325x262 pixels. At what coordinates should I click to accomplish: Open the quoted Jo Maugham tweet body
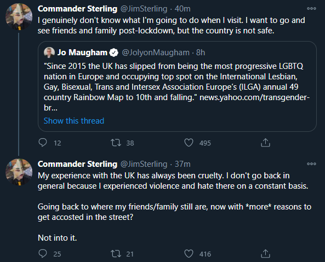(176, 87)
